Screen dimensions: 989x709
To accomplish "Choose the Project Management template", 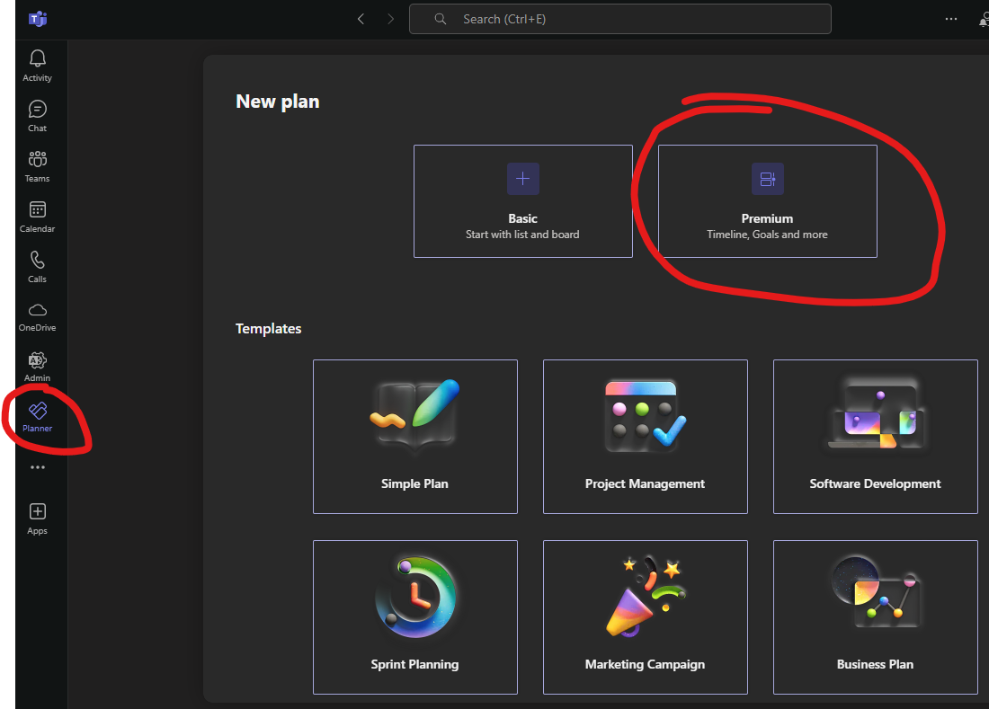I will point(646,437).
